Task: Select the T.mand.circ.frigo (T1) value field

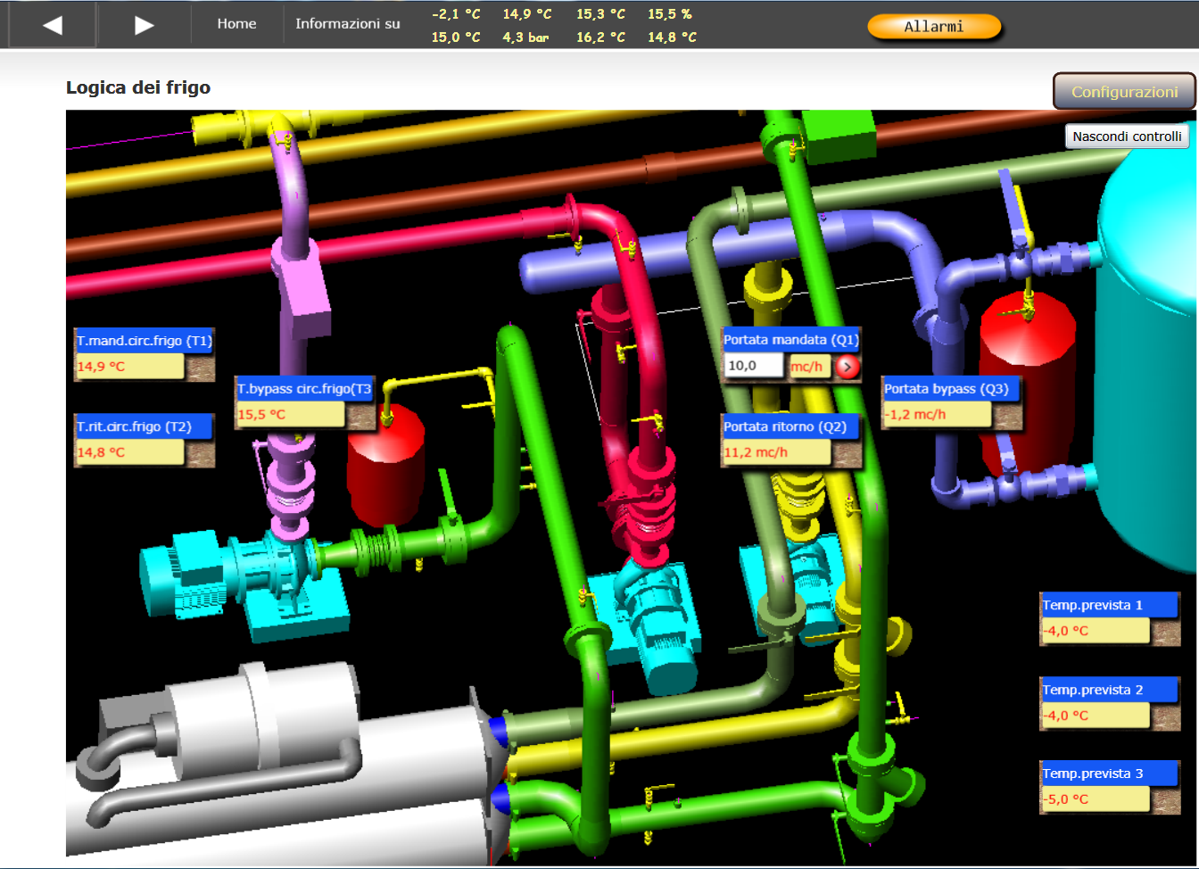Action: [x=128, y=367]
